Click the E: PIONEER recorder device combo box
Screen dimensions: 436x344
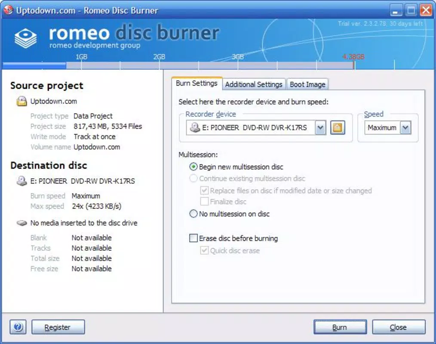coord(256,128)
